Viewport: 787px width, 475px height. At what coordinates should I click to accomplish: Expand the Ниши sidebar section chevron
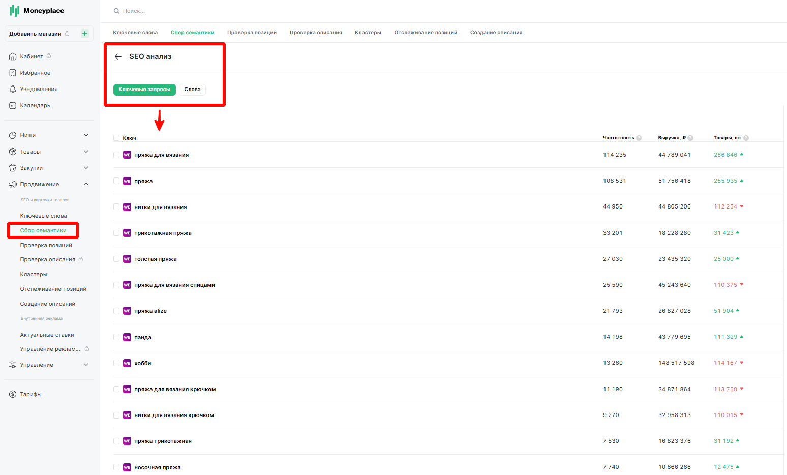click(86, 135)
